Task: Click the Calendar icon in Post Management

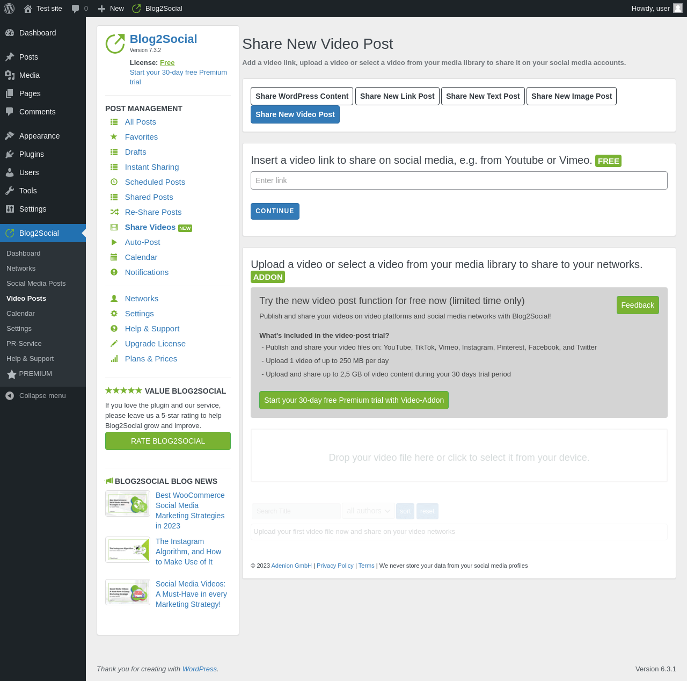Action: (x=114, y=257)
